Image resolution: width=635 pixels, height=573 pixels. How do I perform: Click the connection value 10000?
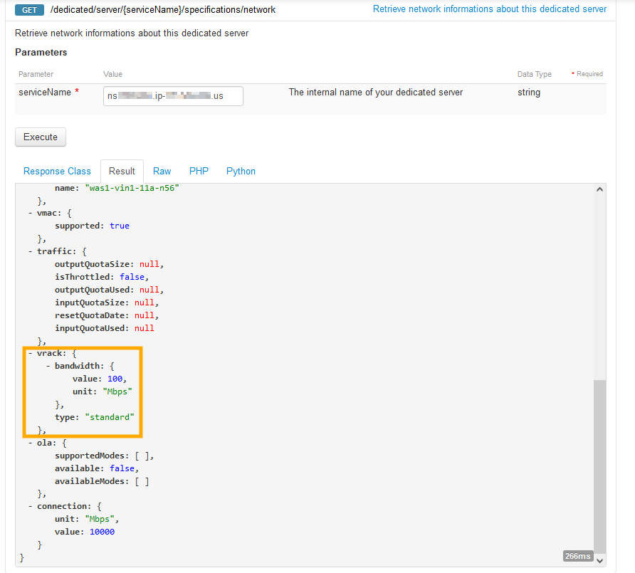(102, 532)
